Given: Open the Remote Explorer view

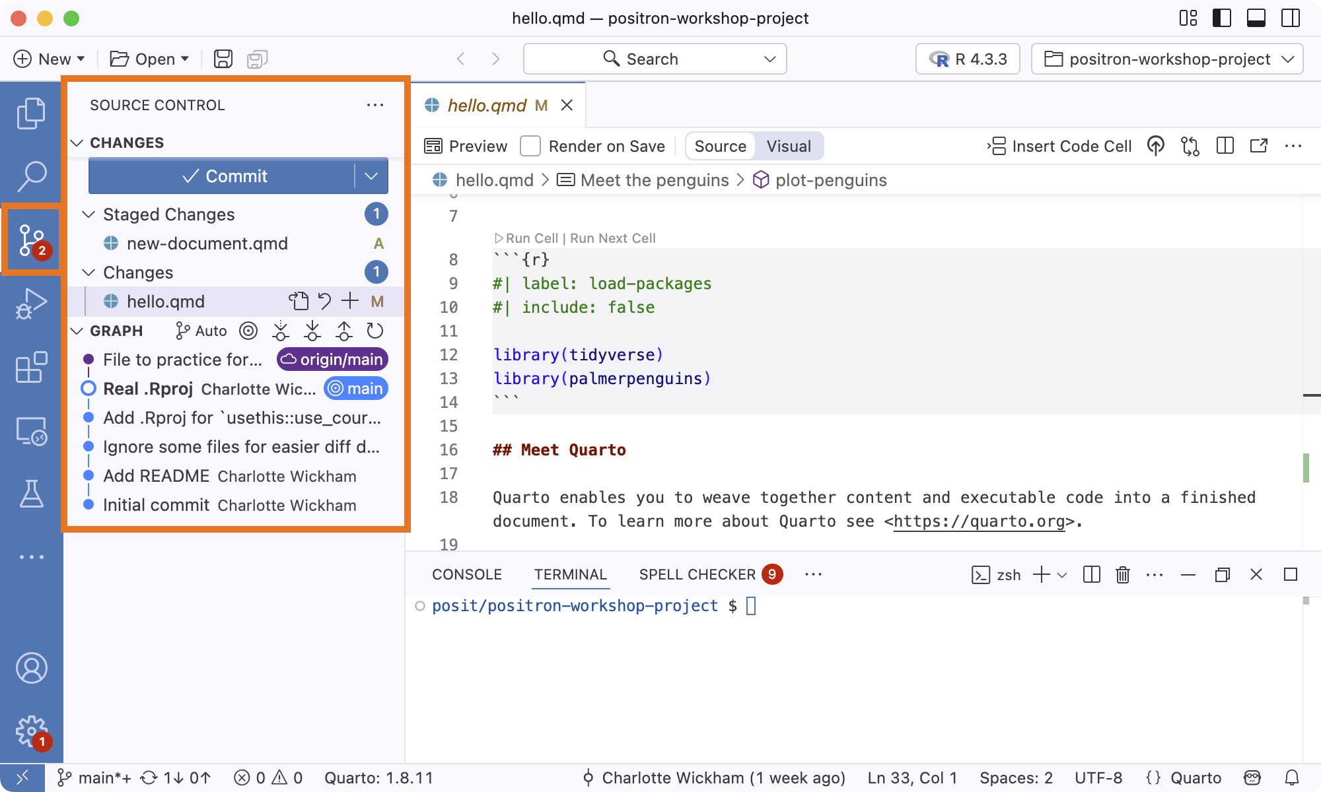Looking at the screenshot, I should tap(31, 430).
